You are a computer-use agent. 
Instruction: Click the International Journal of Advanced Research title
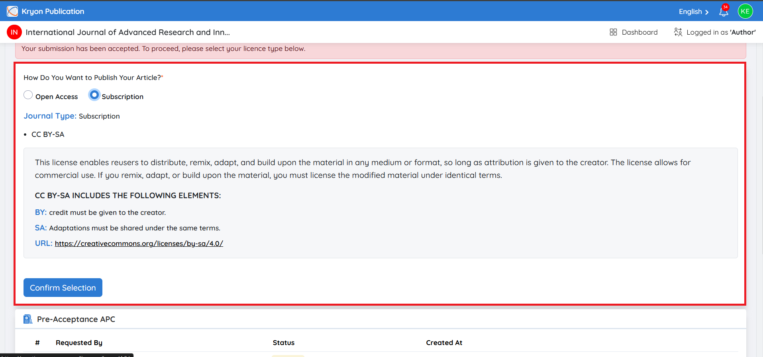coord(128,32)
